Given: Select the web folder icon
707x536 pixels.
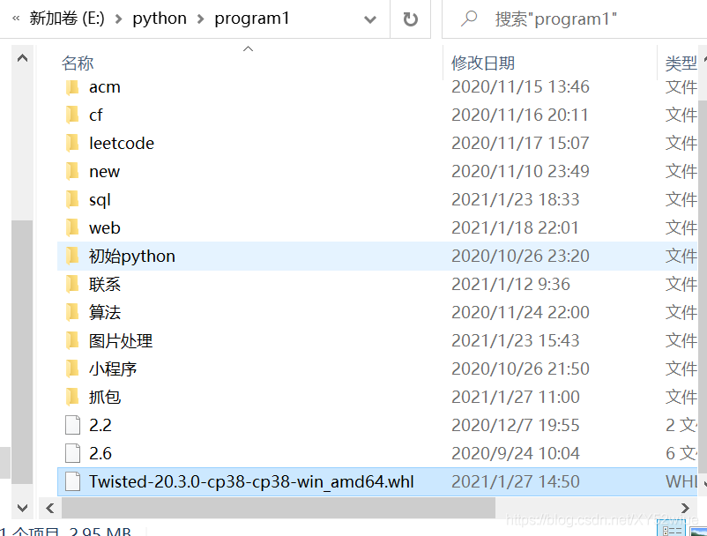Looking at the screenshot, I should coord(72,227).
